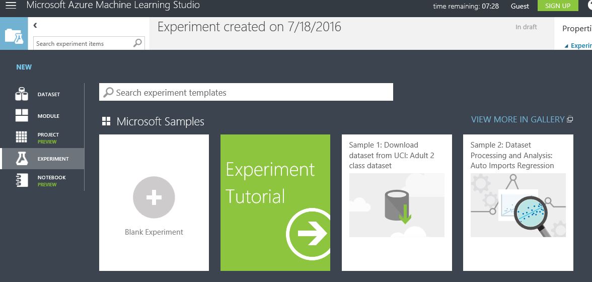Select the Notebook preview icon

tap(22, 180)
